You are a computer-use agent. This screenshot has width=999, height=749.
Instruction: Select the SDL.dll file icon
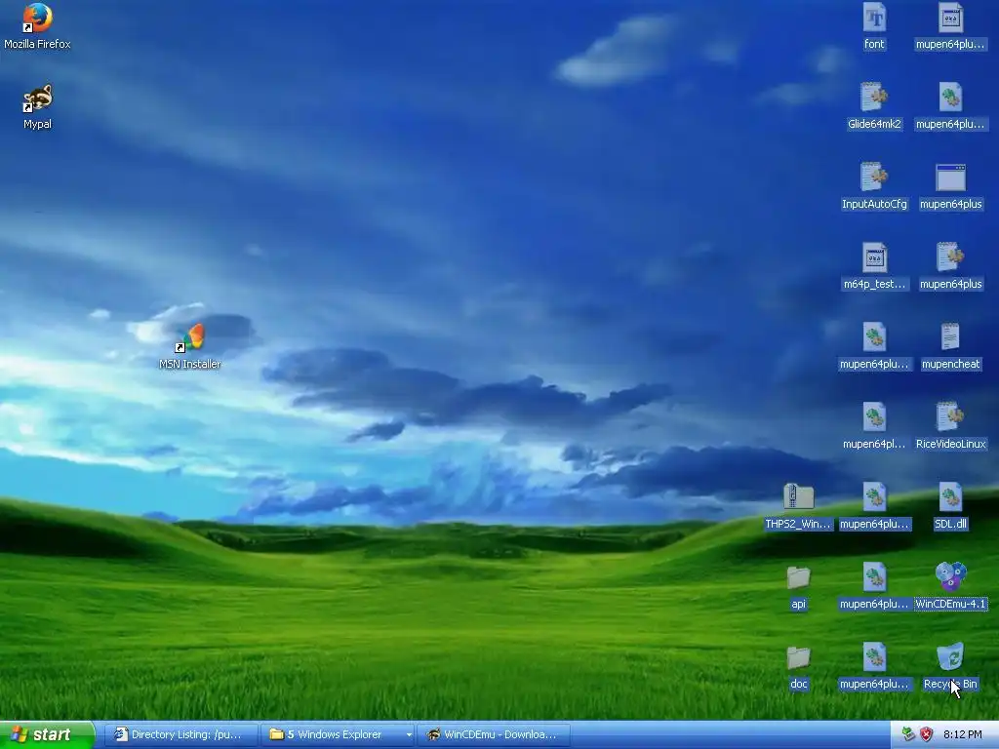pos(950,506)
